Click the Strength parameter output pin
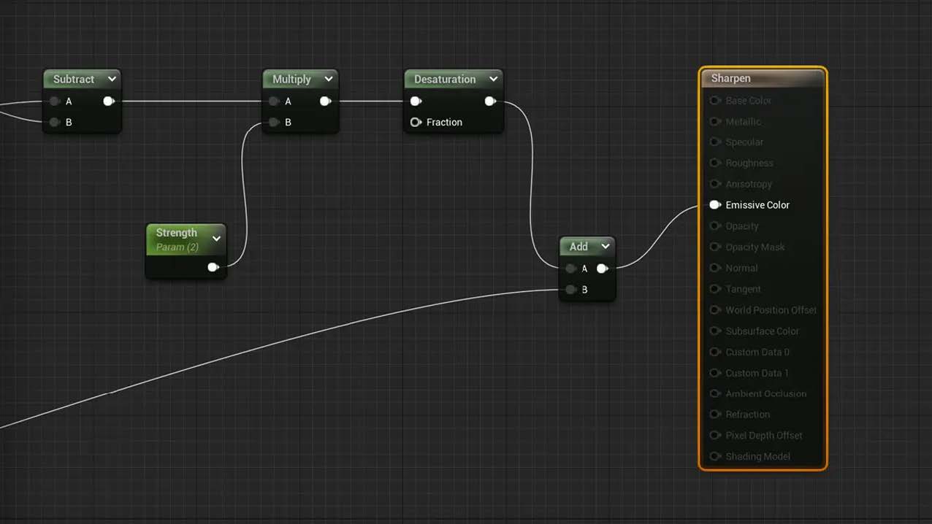This screenshot has width=932, height=524. pyautogui.click(x=213, y=267)
